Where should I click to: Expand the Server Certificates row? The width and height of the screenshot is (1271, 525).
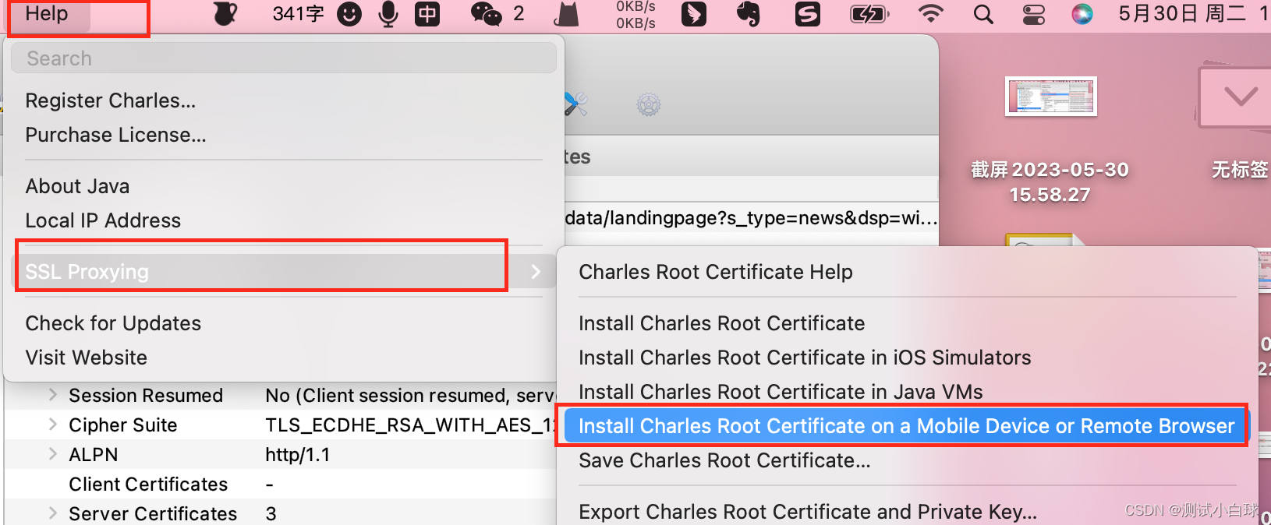tap(52, 513)
